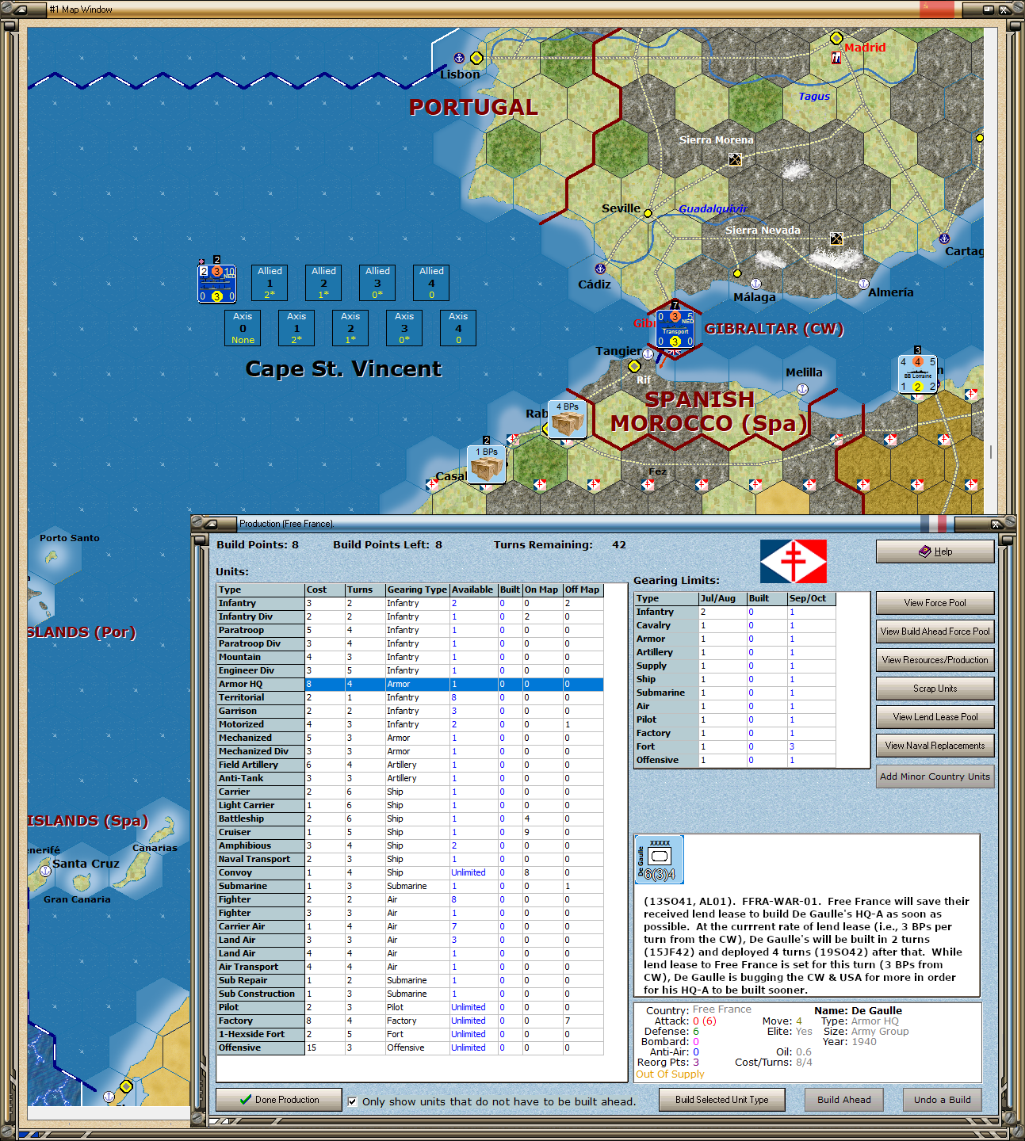Select the Melilla port icon
Image resolution: width=1025 pixels, height=1141 pixels.
[802, 389]
